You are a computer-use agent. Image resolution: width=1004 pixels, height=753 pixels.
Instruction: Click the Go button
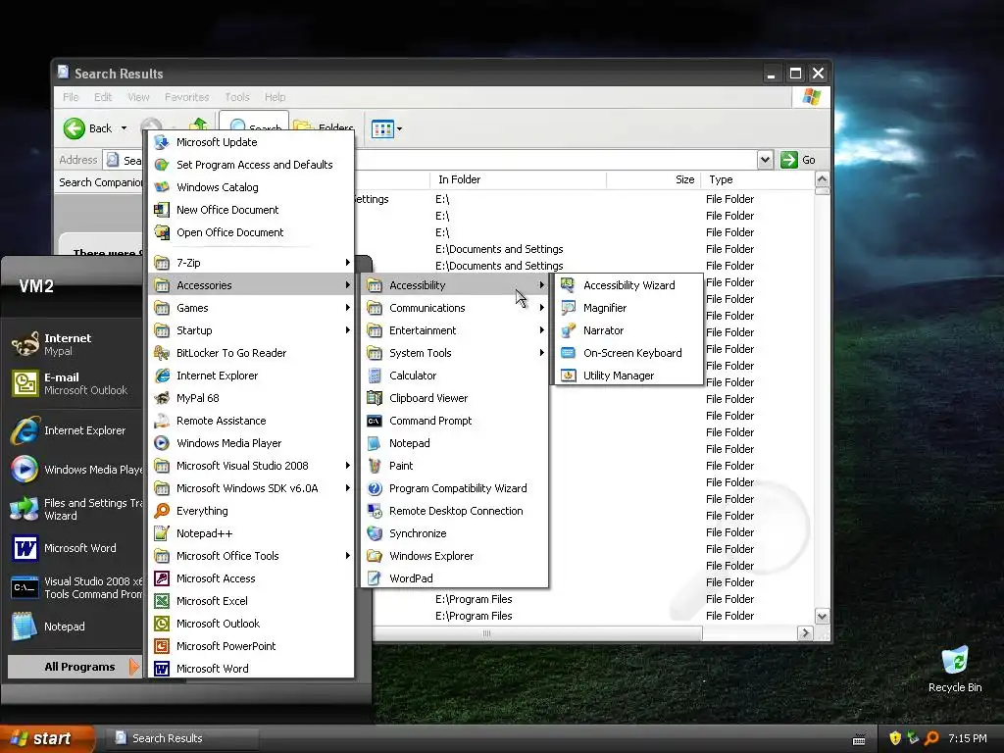(798, 160)
